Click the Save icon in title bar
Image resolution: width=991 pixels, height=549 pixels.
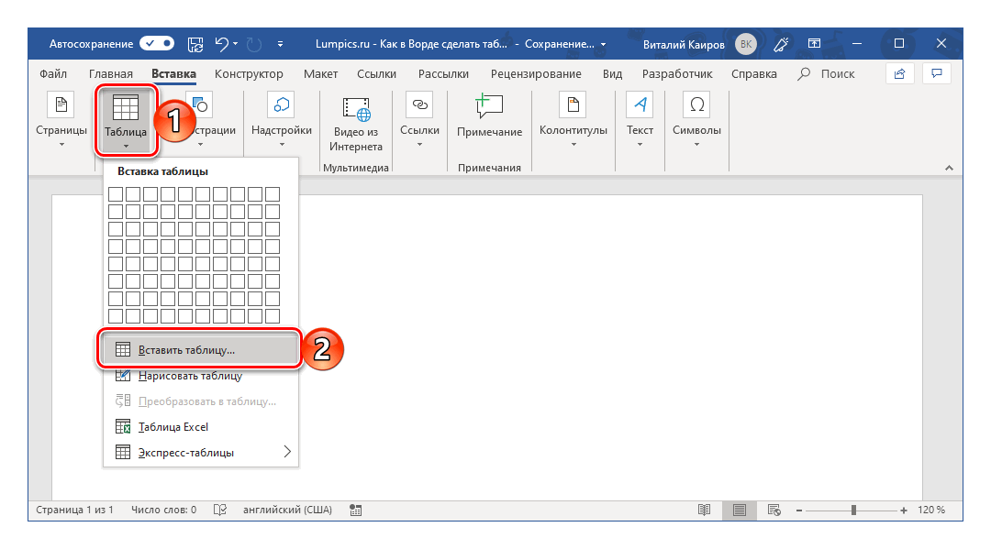tap(195, 43)
